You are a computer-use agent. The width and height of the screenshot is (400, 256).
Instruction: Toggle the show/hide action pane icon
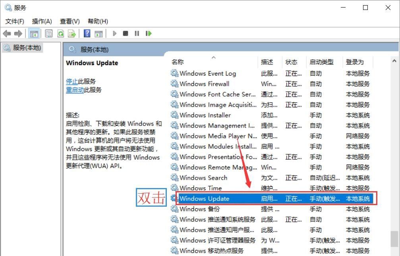tap(99, 33)
